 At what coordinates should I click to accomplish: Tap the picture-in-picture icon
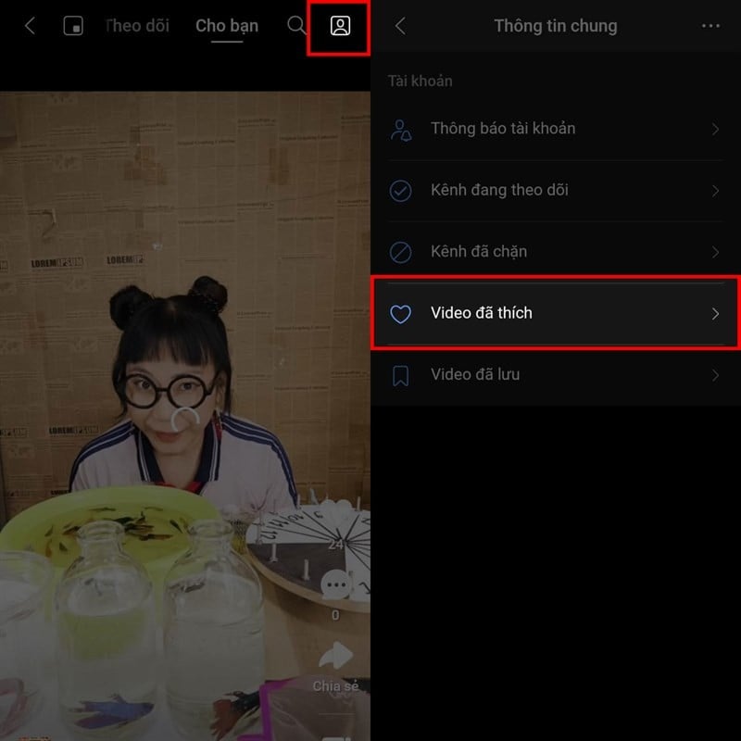(73, 26)
